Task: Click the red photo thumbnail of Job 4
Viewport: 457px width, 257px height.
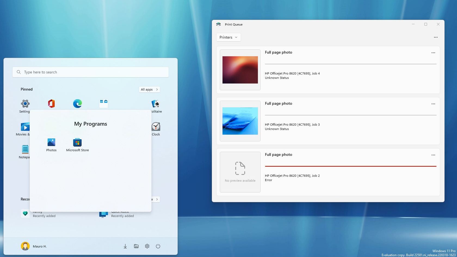Action: (x=240, y=70)
